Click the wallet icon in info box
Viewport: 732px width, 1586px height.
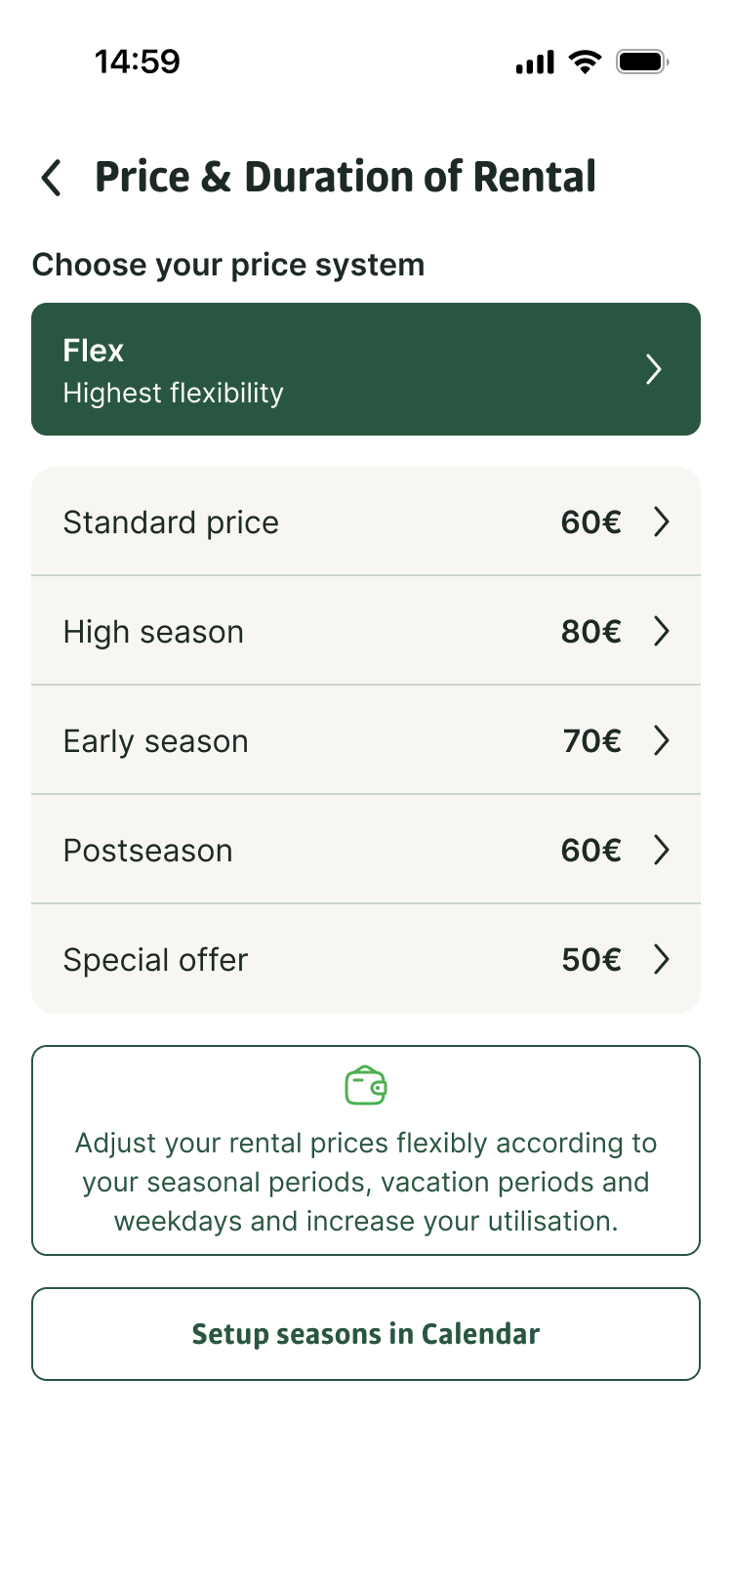pos(366,1086)
